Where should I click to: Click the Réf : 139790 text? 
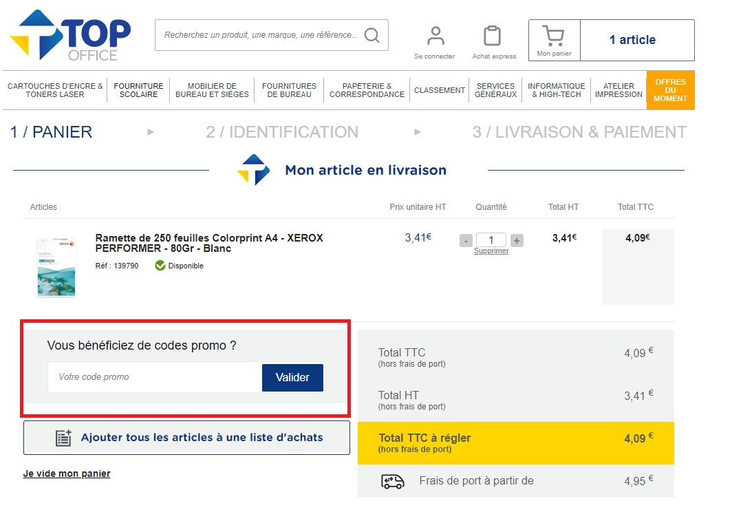click(x=116, y=266)
